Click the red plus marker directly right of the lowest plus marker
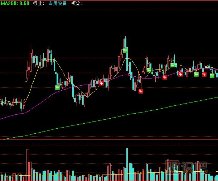 [165, 77]
